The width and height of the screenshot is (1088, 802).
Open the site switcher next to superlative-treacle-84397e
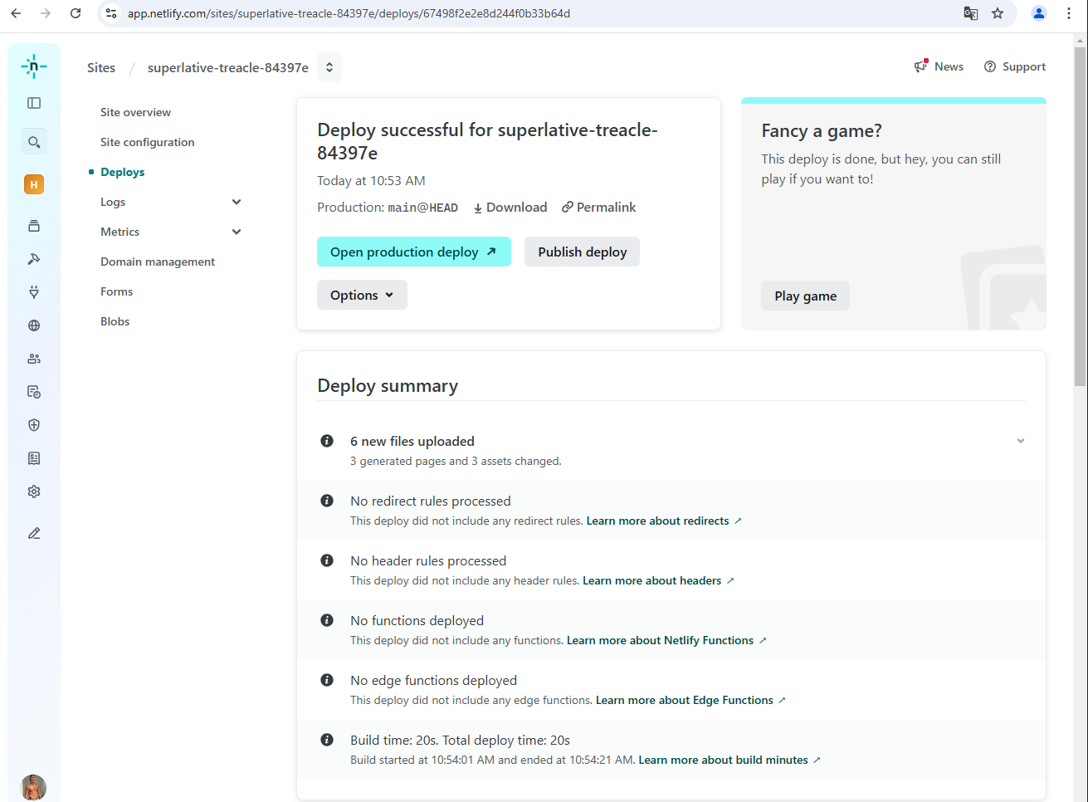click(x=329, y=67)
